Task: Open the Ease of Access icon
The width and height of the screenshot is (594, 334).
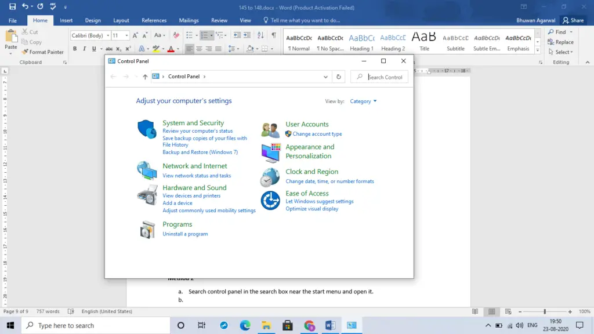Action: coord(270,200)
